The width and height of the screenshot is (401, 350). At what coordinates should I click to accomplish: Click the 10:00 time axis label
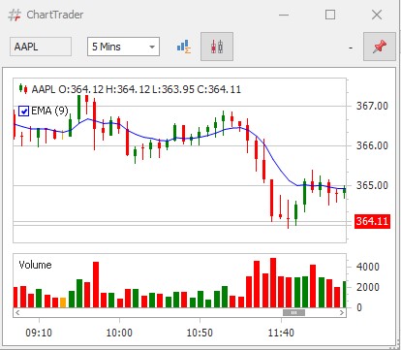point(119,333)
